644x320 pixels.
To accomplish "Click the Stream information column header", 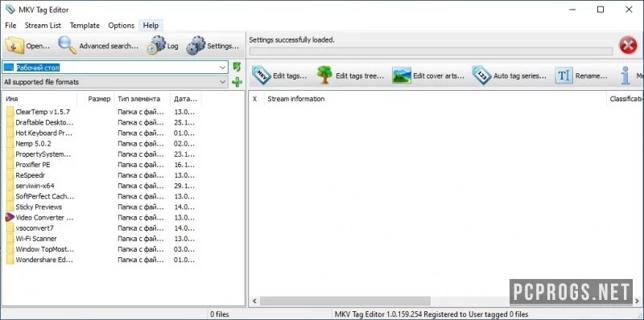I will tap(436, 99).
